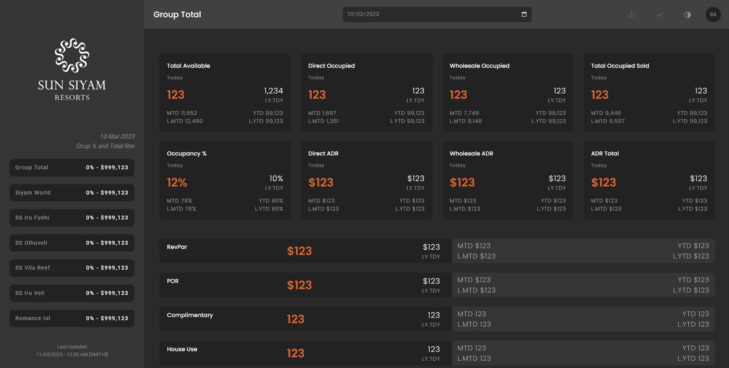Open the Occupancy % card
The width and height of the screenshot is (729, 368).
coord(225,180)
